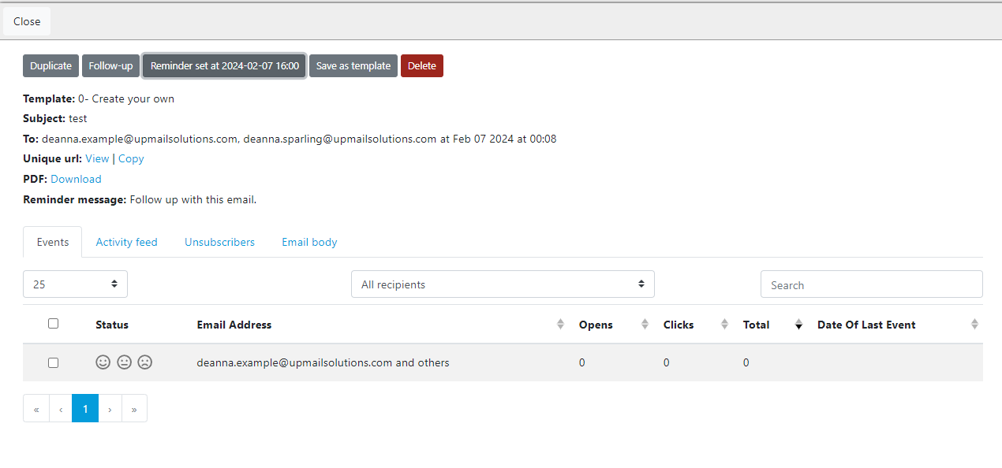Click the PDF Download link
The width and height of the screenshot is (1002, 468).
click(76, 179)
